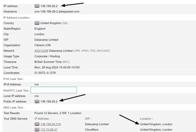Screen dimensions: 196x132
Task: Click the Corporate / Hosting usage type value
Action: (47, 56)
